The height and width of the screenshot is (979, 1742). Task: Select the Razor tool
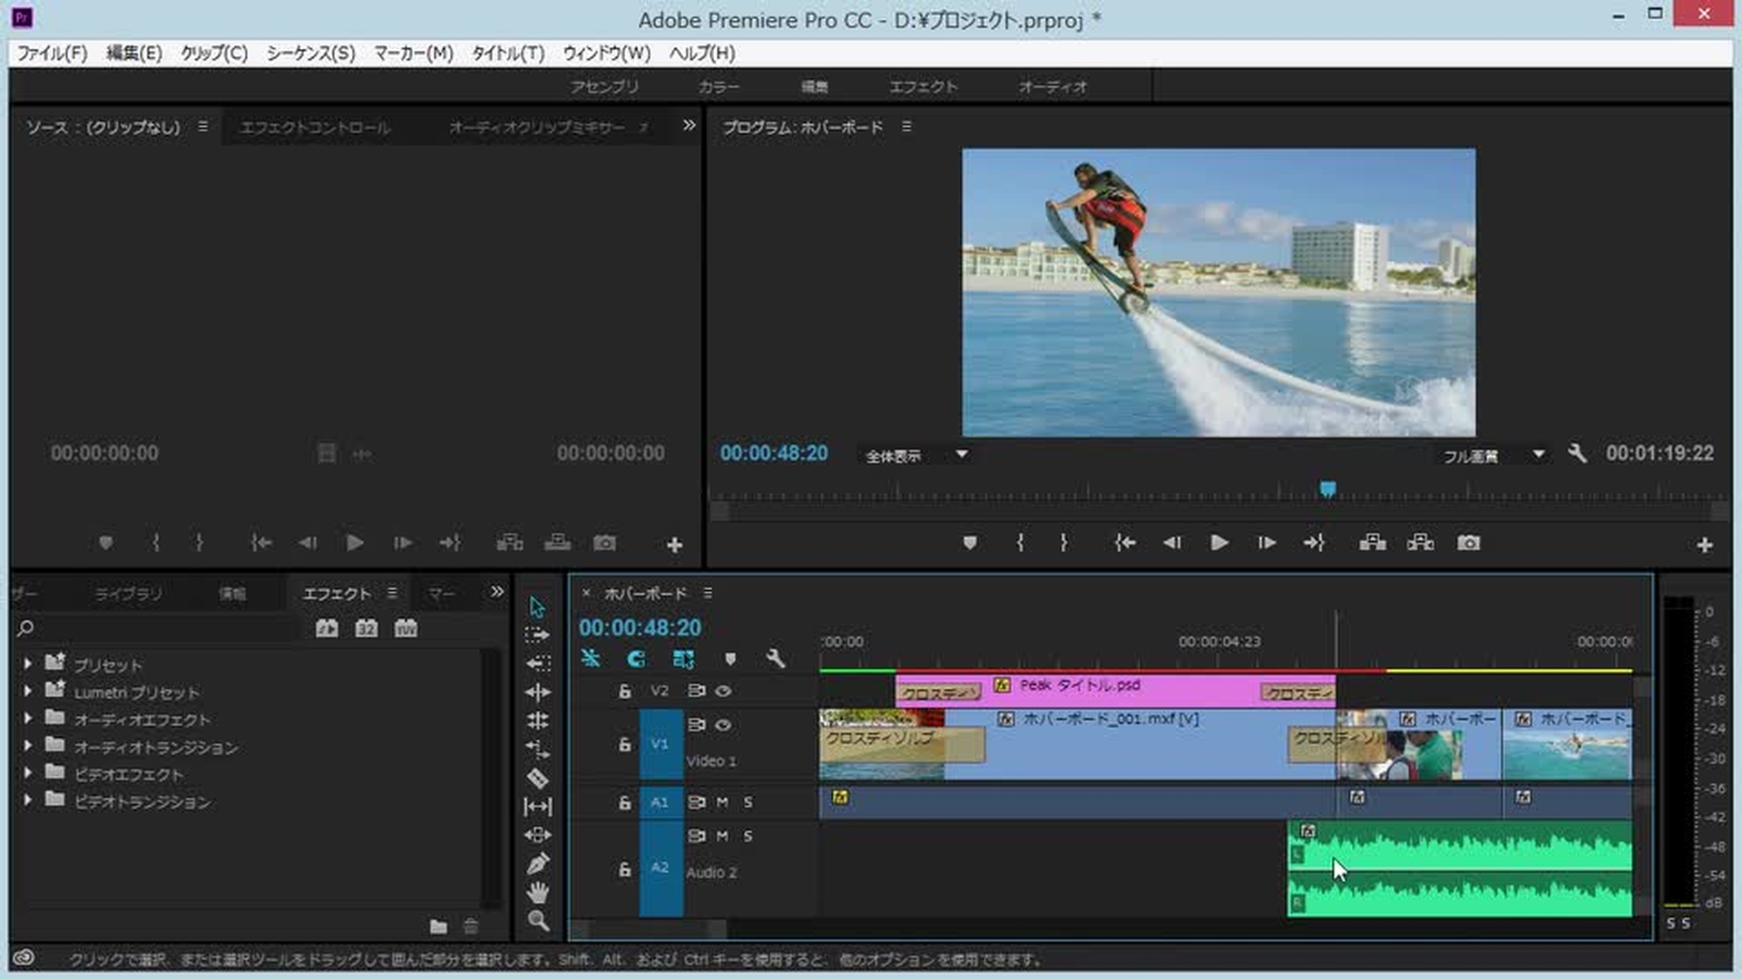pyautogui.click(x=537, y=778)
